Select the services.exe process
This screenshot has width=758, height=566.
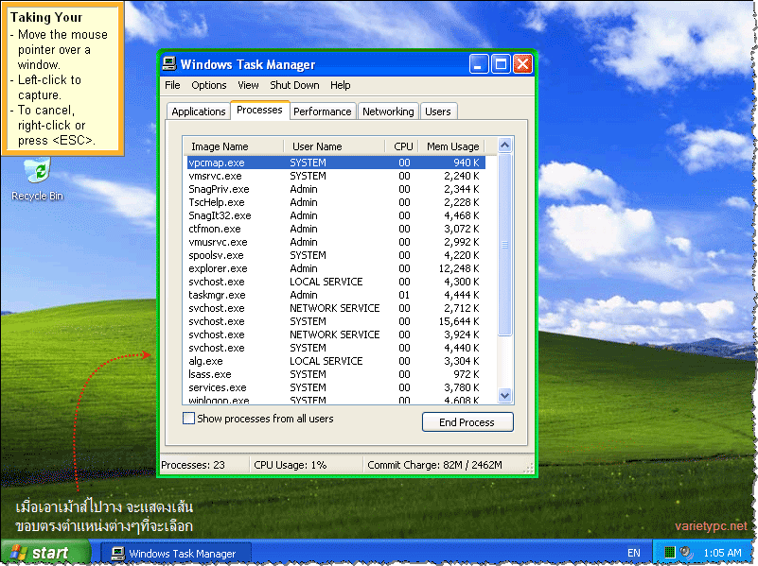click(336, 387)
